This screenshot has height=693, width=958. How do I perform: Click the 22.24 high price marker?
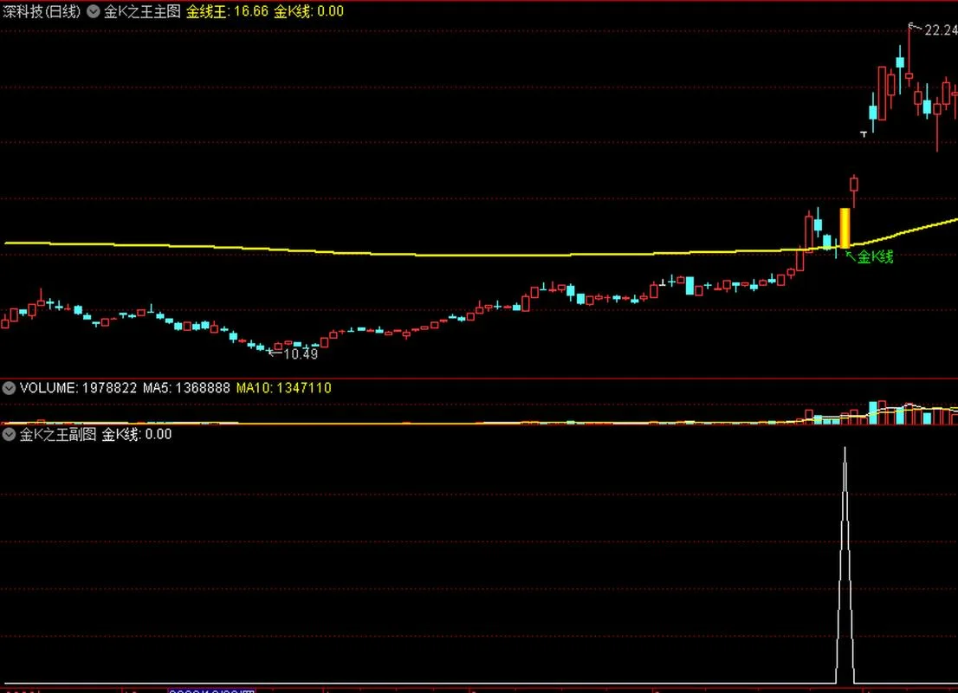[941, 30]
